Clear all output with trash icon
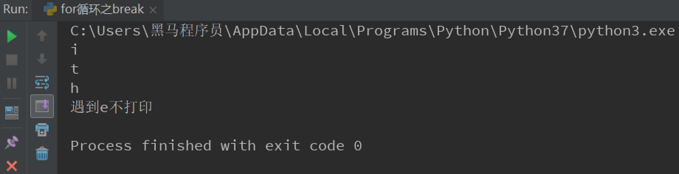Image resolution: width=679 pixels, height=174 pixels. pos(42,153)
